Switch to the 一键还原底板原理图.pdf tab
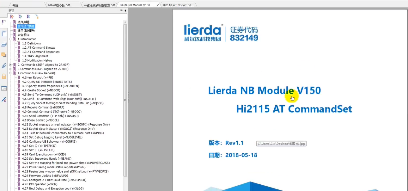408x191 pixels. pyautogui.click(x=99, y=5)
